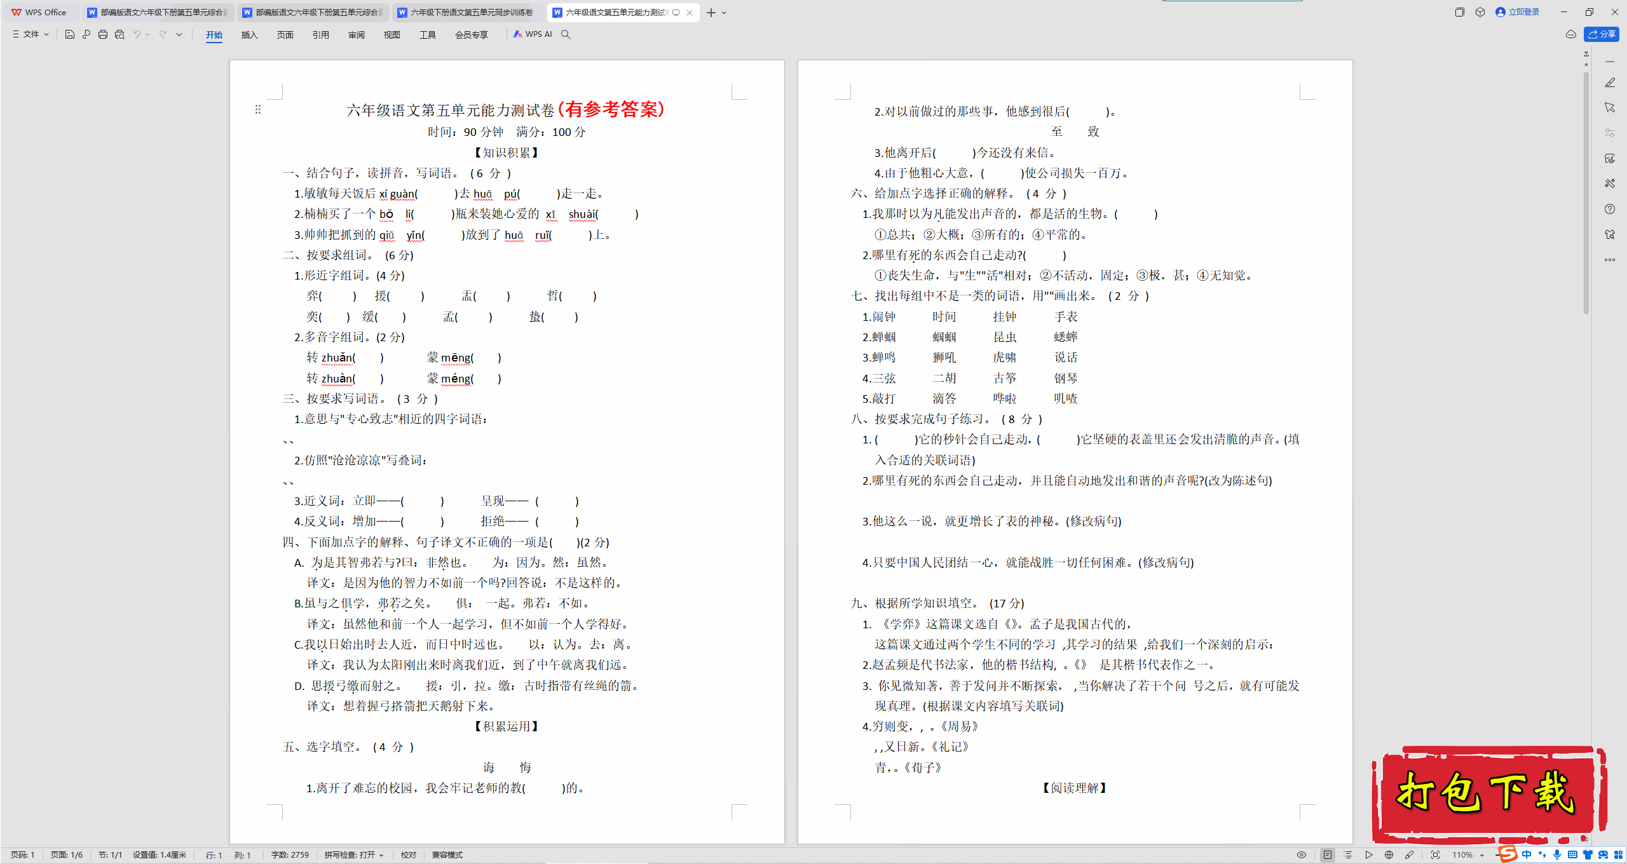The width and height of the screenshot is (1627, 864).
Task: Click the redo arrow icon
Action: pos(163,34)
